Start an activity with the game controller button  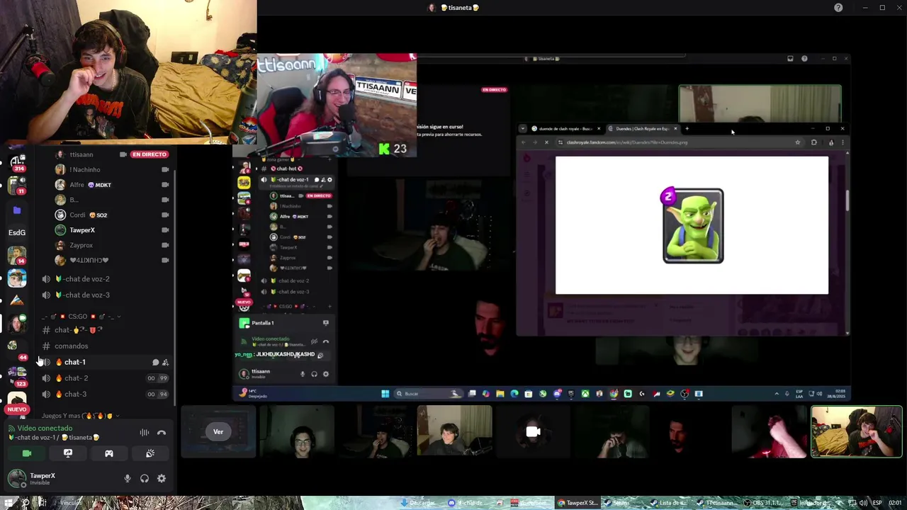pyautogui.click(x=109, y=453)
